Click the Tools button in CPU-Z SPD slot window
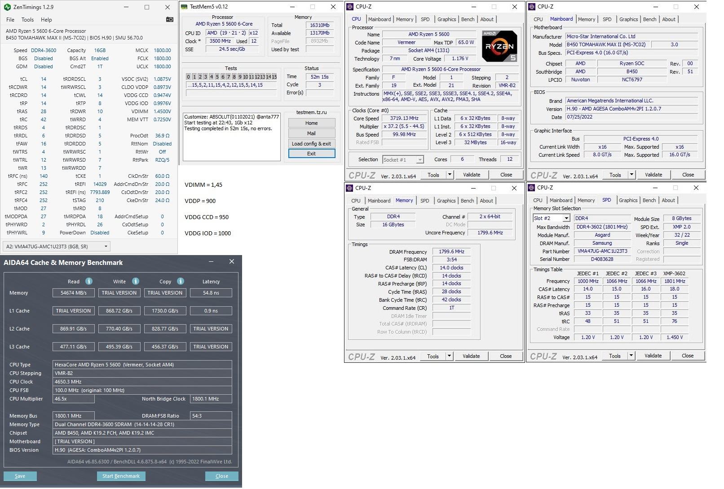 point(615,356)
